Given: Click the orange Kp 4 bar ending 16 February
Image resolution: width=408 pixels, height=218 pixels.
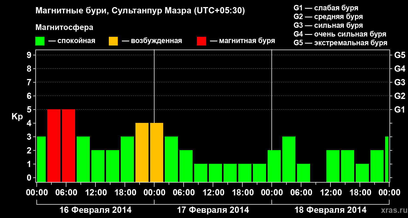Looking at the screenshot, I should click(142, 152).
